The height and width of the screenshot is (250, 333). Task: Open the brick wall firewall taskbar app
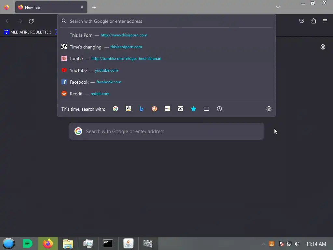148,243
